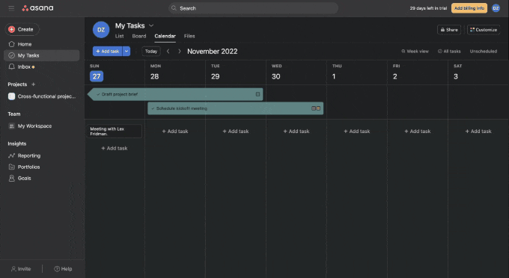This screenshot has width=509, height=278.
Task: Show Unscheduled tasks panel
Action: [x=484, y=52]
